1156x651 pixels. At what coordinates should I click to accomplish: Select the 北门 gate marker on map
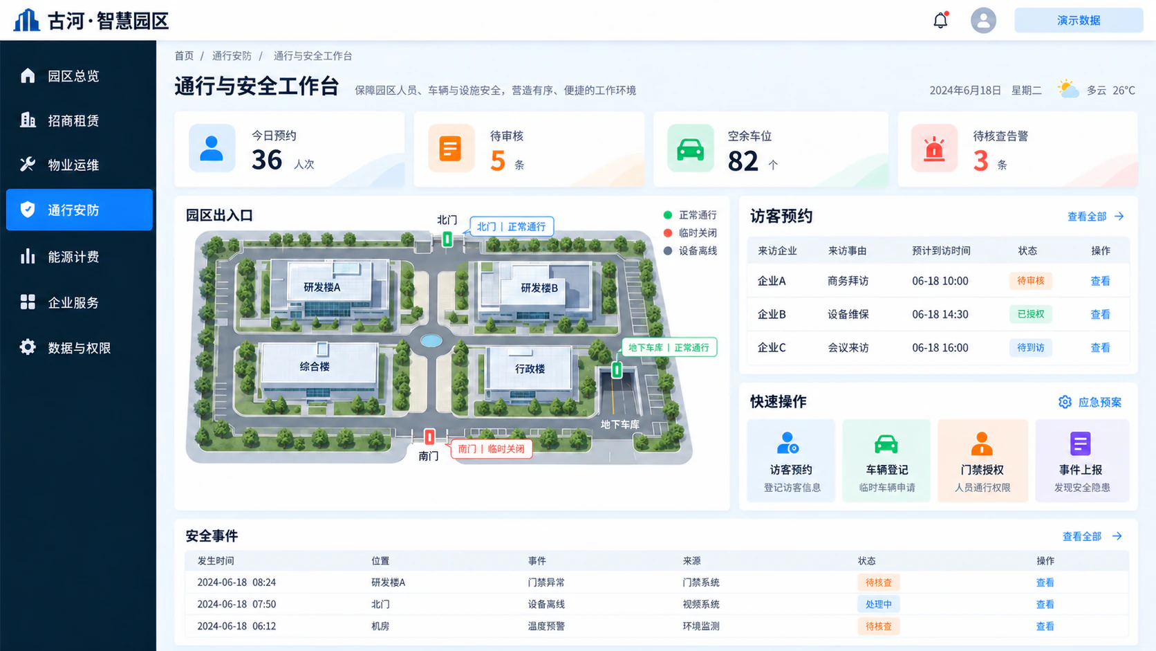tap(447, 239)
